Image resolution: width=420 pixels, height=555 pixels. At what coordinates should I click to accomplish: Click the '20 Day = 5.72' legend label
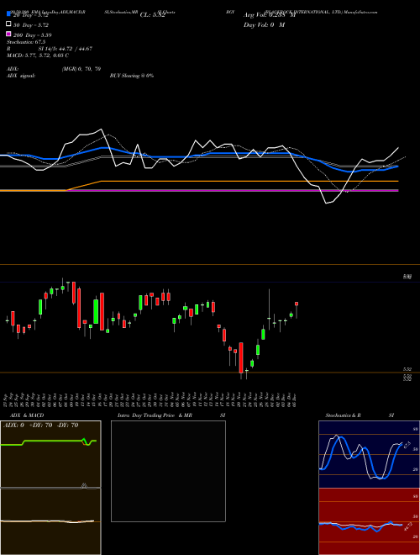point(30,15)
